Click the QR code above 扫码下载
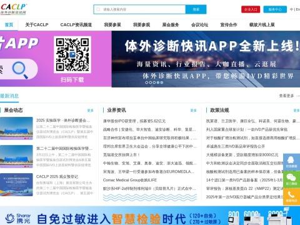The image size is (300, 225). coord(72,54)
